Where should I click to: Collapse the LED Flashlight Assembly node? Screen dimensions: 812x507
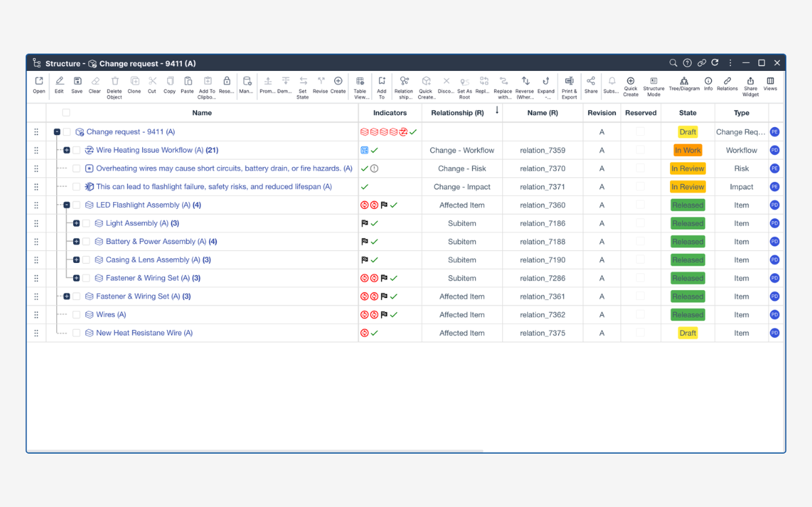click(67, 205)
